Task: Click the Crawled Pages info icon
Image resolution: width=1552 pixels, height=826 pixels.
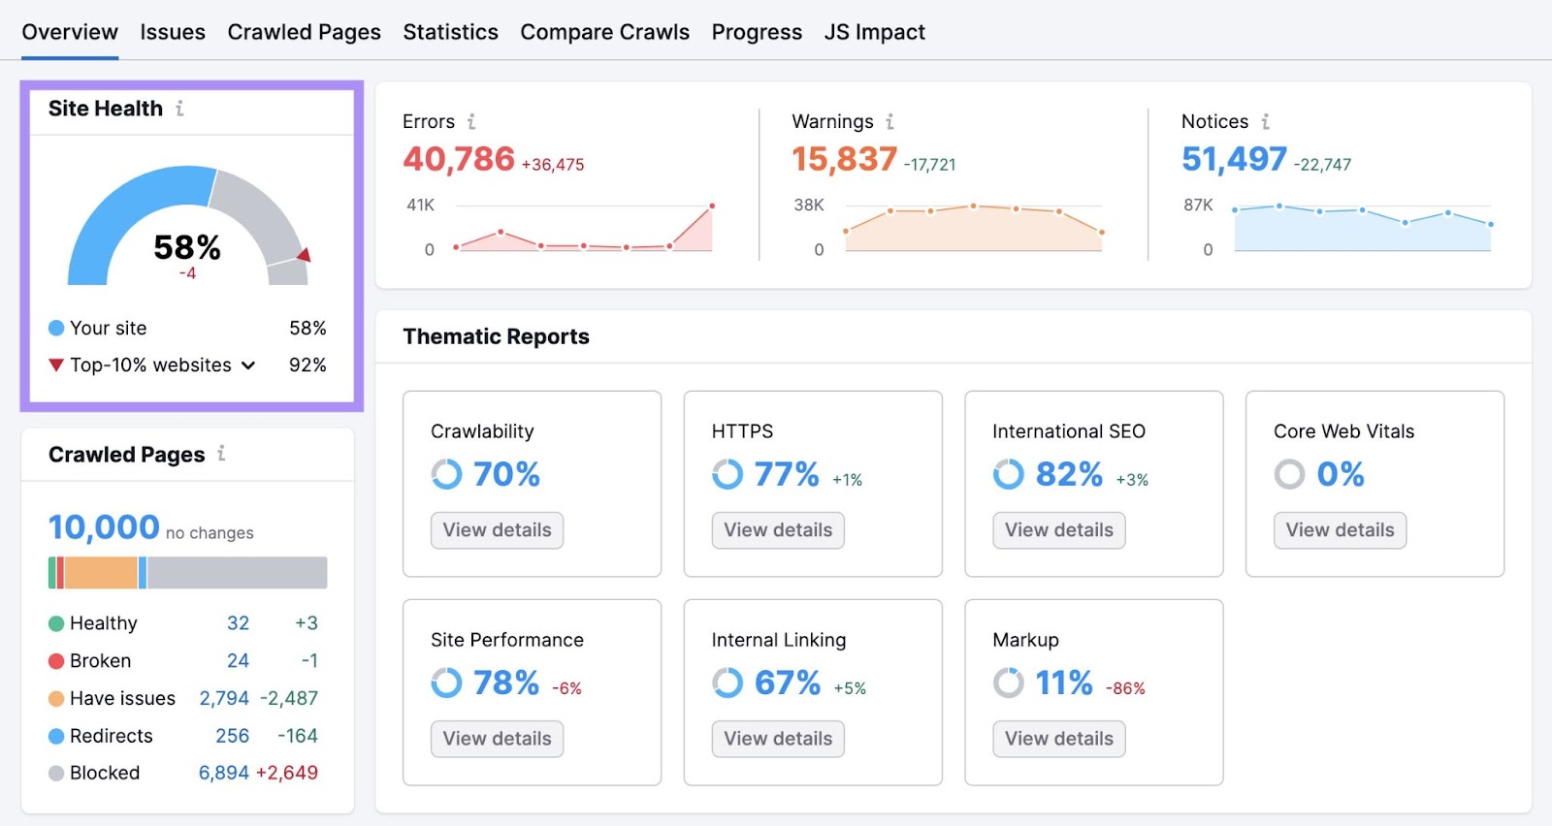Action: [221, 454]
